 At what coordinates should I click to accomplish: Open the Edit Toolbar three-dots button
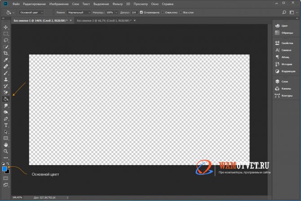(6, 158)
